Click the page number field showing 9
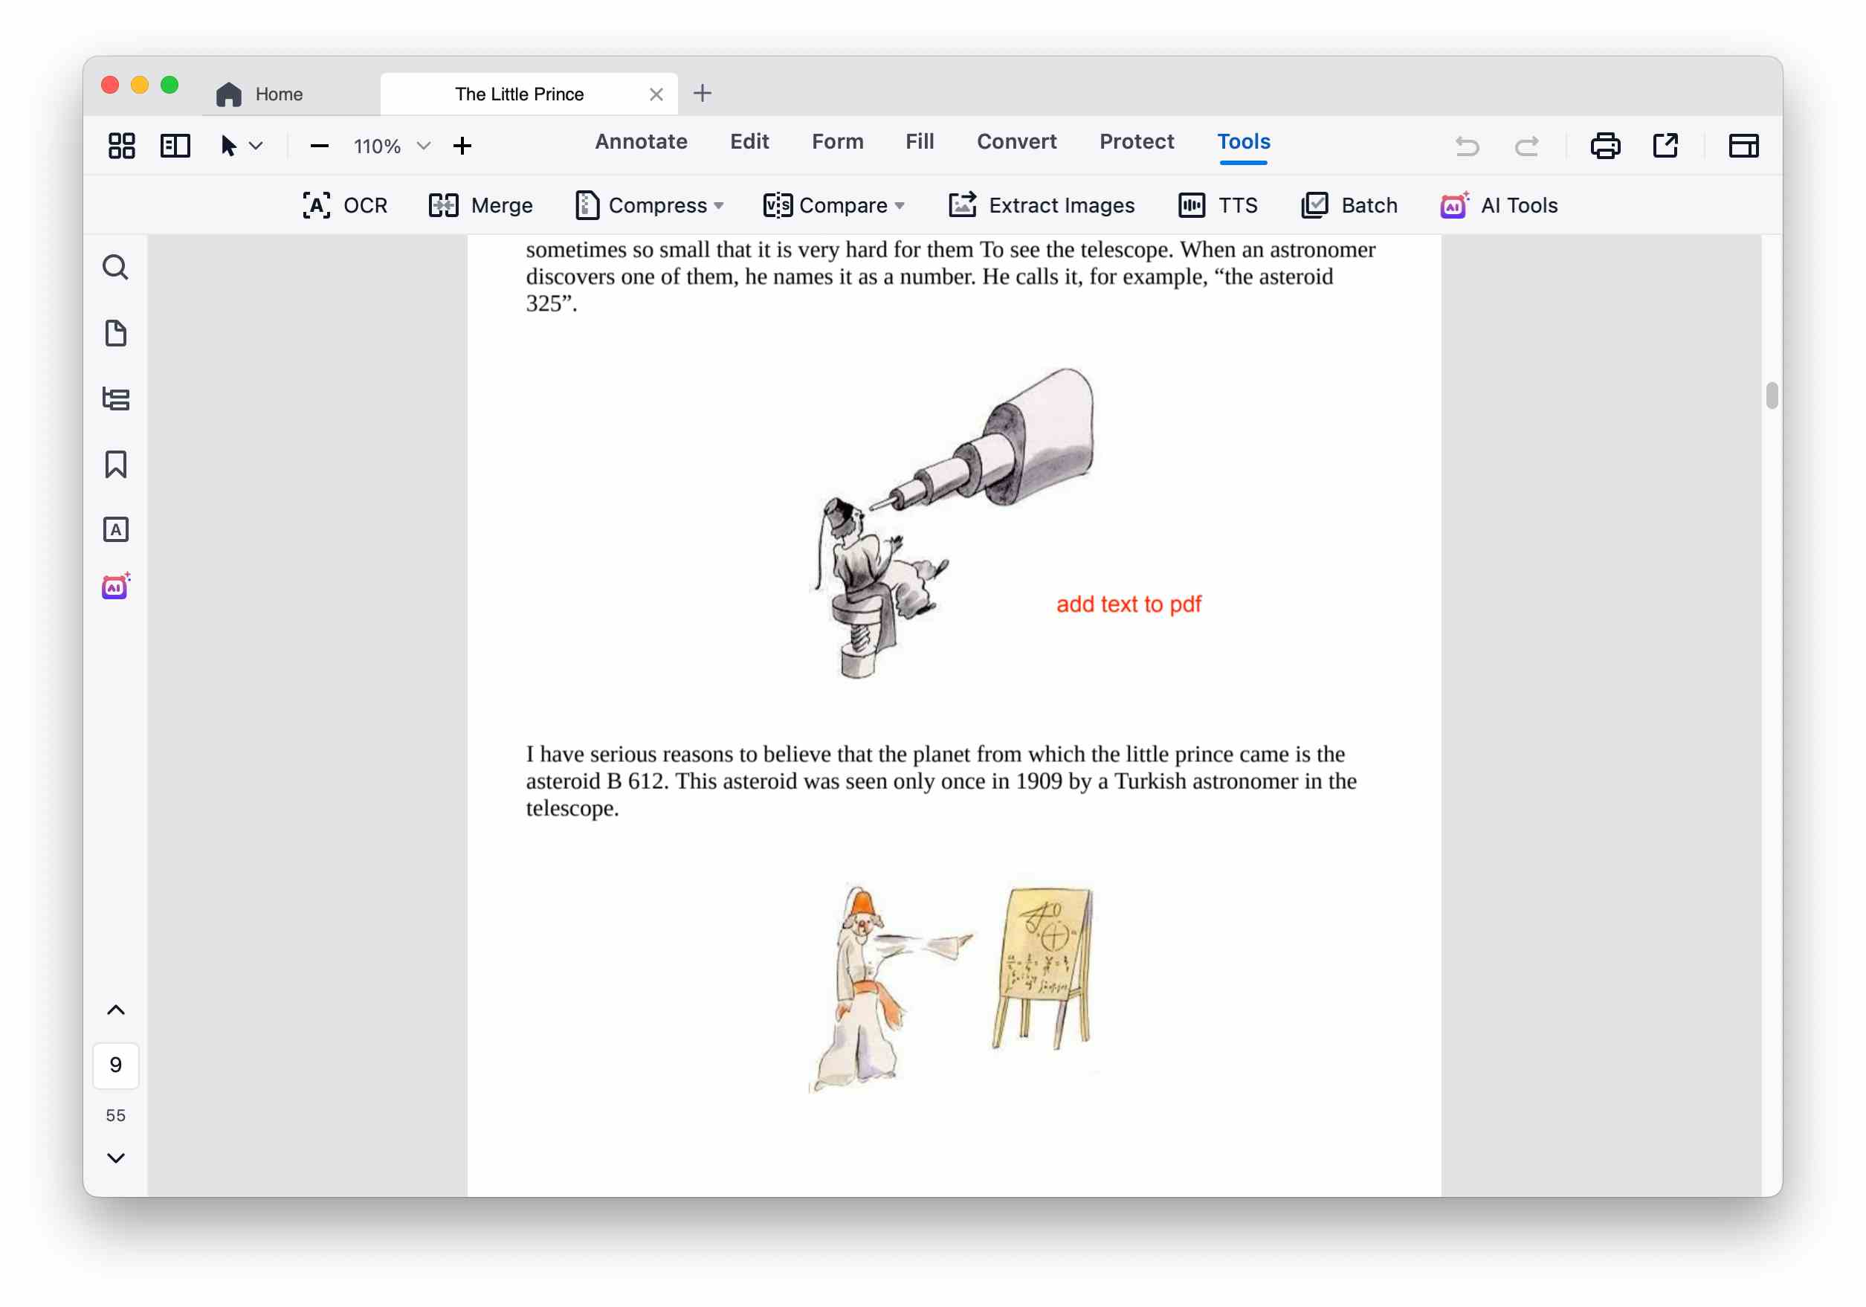This screenshot has width=1866, height=1307. click(x=115, y=1065)
